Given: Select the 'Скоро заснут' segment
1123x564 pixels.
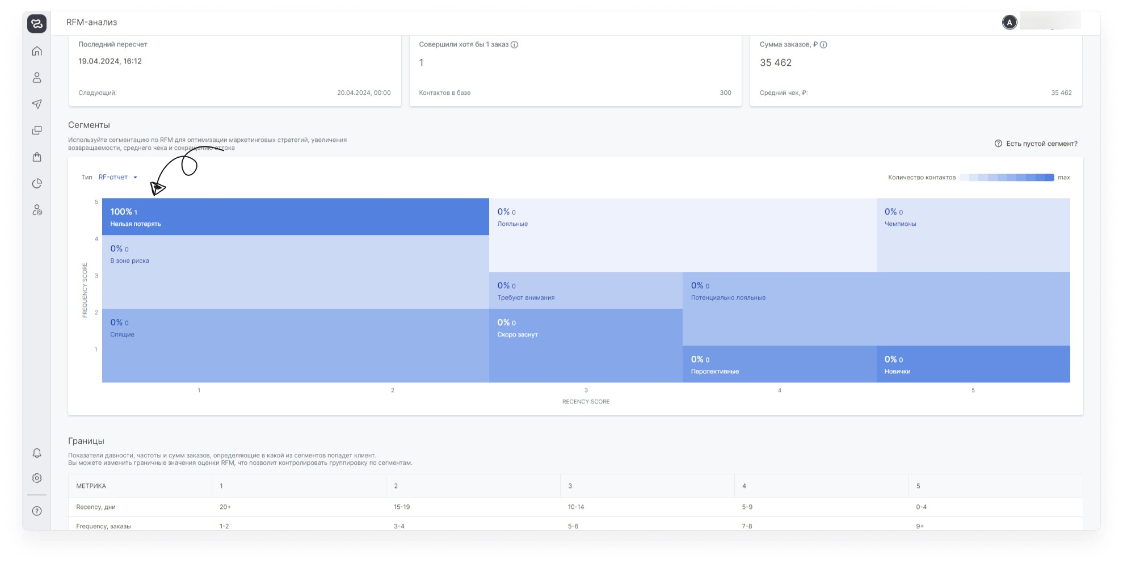Looking at the screenshot, I should tap(586, 346).
